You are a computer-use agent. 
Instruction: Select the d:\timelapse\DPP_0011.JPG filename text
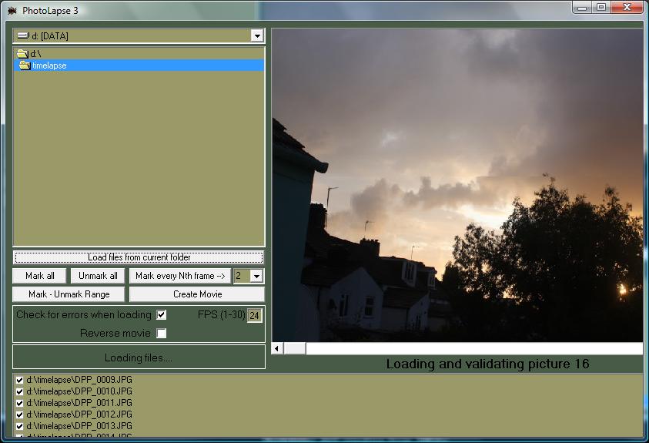79,403
